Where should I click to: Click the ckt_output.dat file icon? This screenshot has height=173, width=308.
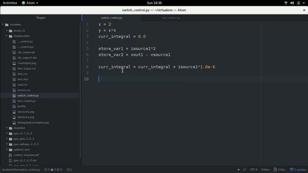pos(14,52)
